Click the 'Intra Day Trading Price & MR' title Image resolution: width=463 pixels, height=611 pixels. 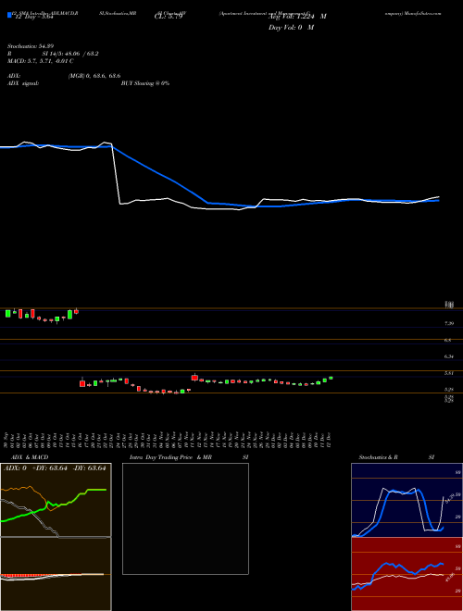pos(170,457)
